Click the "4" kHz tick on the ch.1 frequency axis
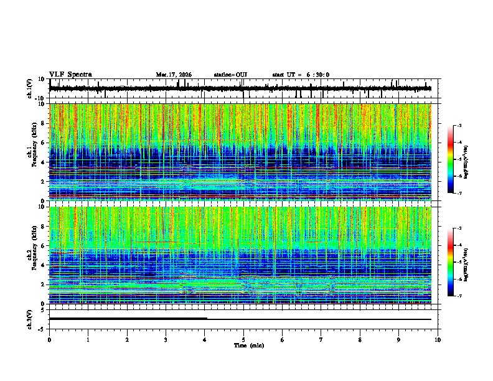This screenshot has width=493, height=381. tap(44, 162)
